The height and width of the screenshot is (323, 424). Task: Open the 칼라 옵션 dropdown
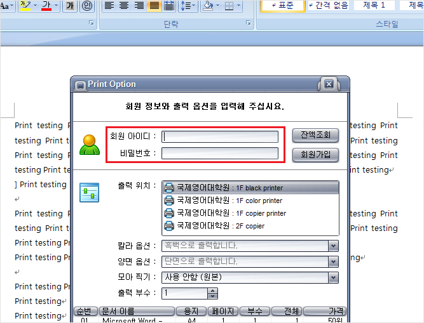tap(333, 246)
